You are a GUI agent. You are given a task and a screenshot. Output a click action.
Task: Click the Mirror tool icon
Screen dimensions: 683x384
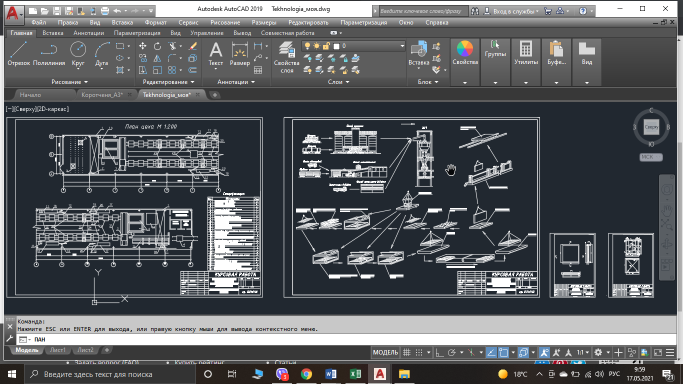pyautogui.click(x=157, y=58)
